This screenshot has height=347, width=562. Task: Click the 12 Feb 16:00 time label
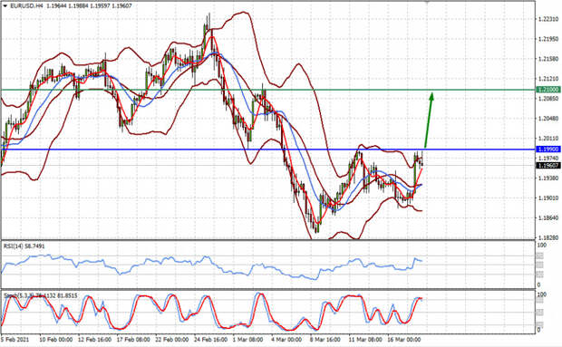[x=94, y=339]
